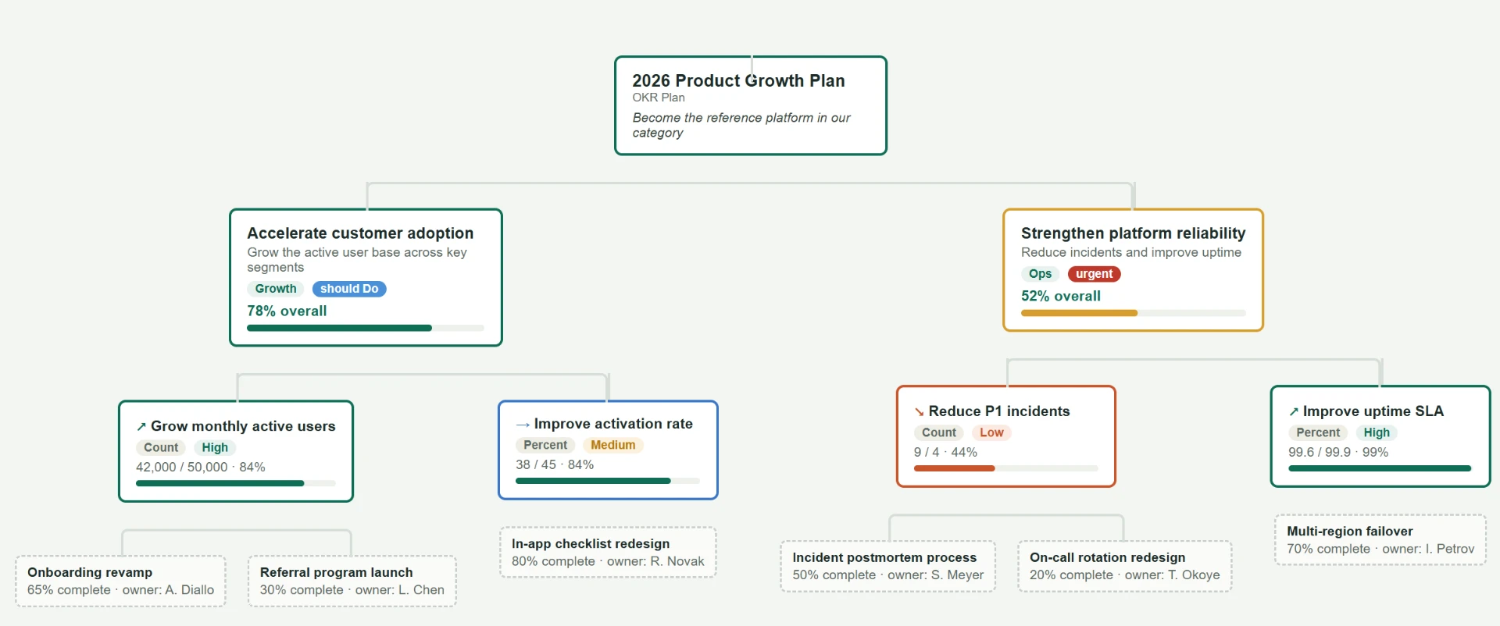The width and height of the screenshot is (1500, 626).
Task: Open the Referral program launch initiative card
Action: (x=352, y=582)
